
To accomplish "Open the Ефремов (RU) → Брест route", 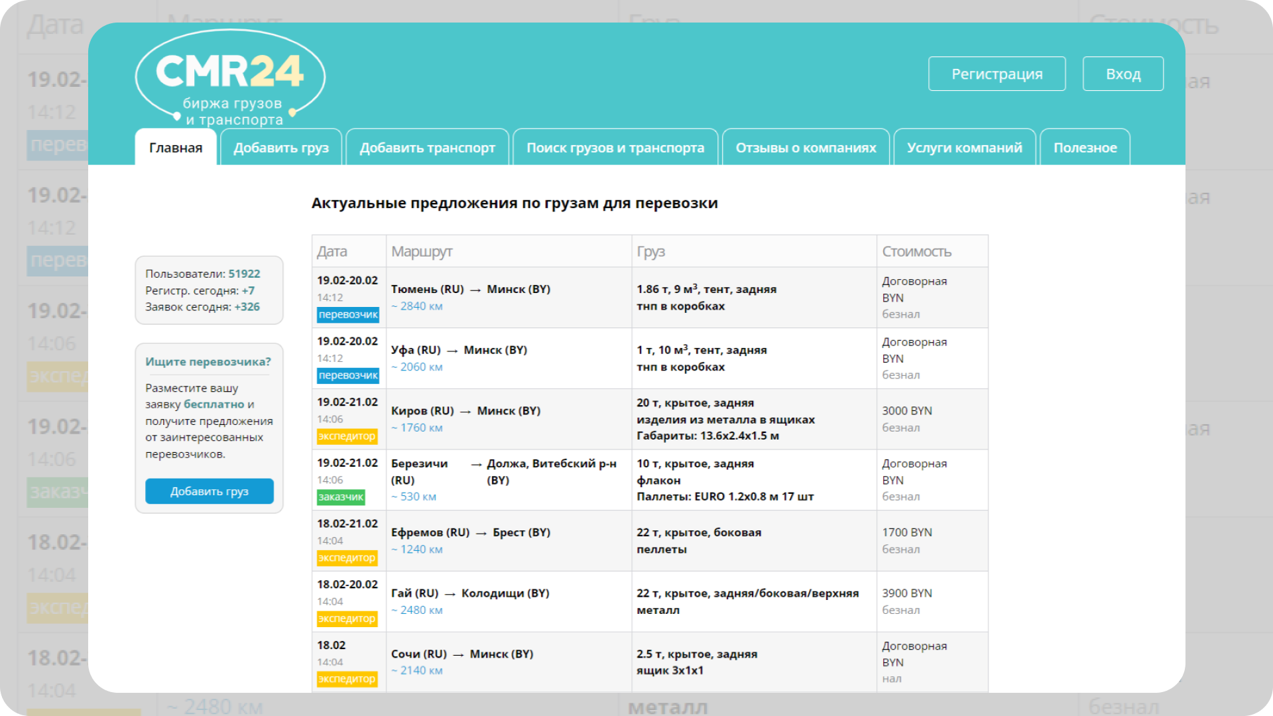I will [470, 532].
